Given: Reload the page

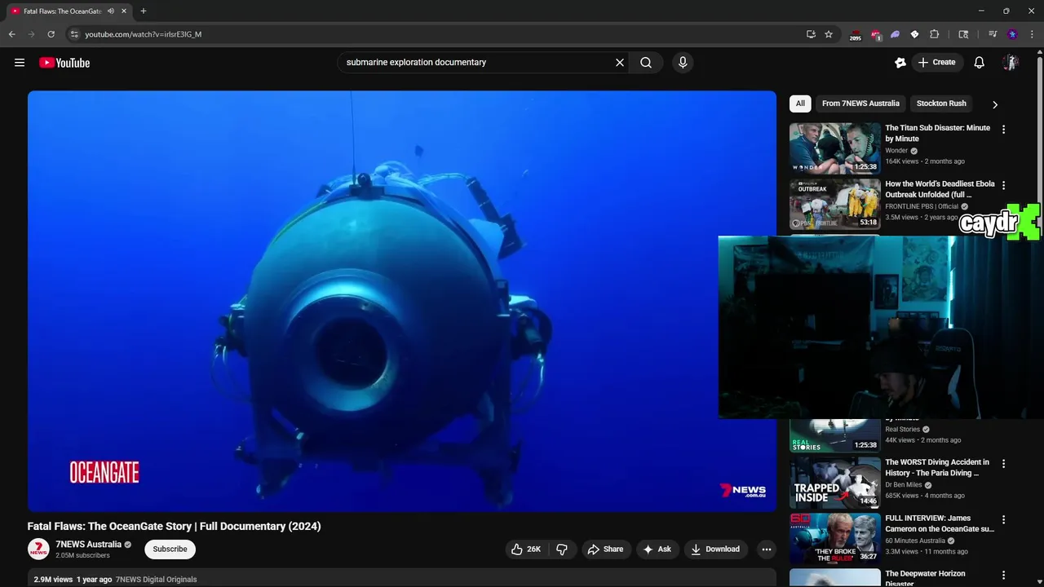Looking at the screenshot, I should (51, 34).
